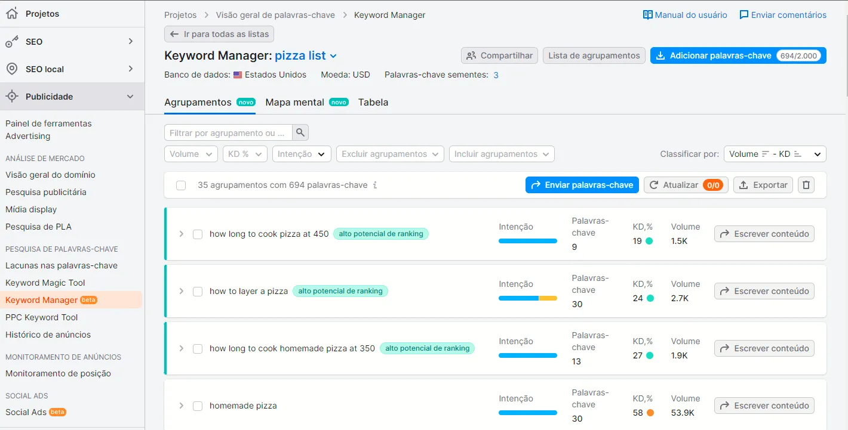
Task: Expand the 'how to layer a pizza' group
Action: pyautogui.click(x=182, y=291)
